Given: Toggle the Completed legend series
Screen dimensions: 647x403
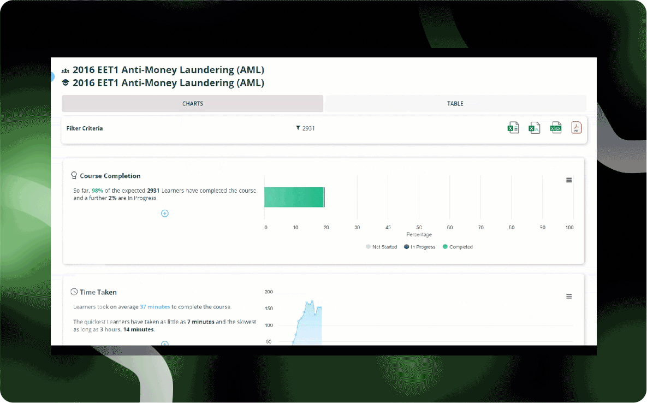Looking at the screenshot, I should 458,247.
